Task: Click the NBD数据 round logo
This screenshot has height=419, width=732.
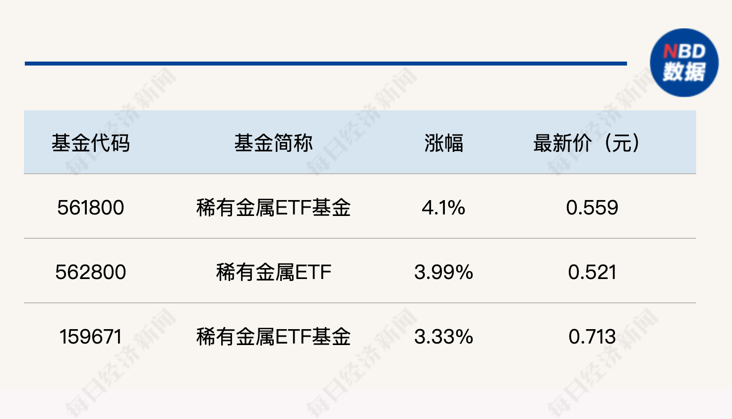Action: [x=684, y=63]
